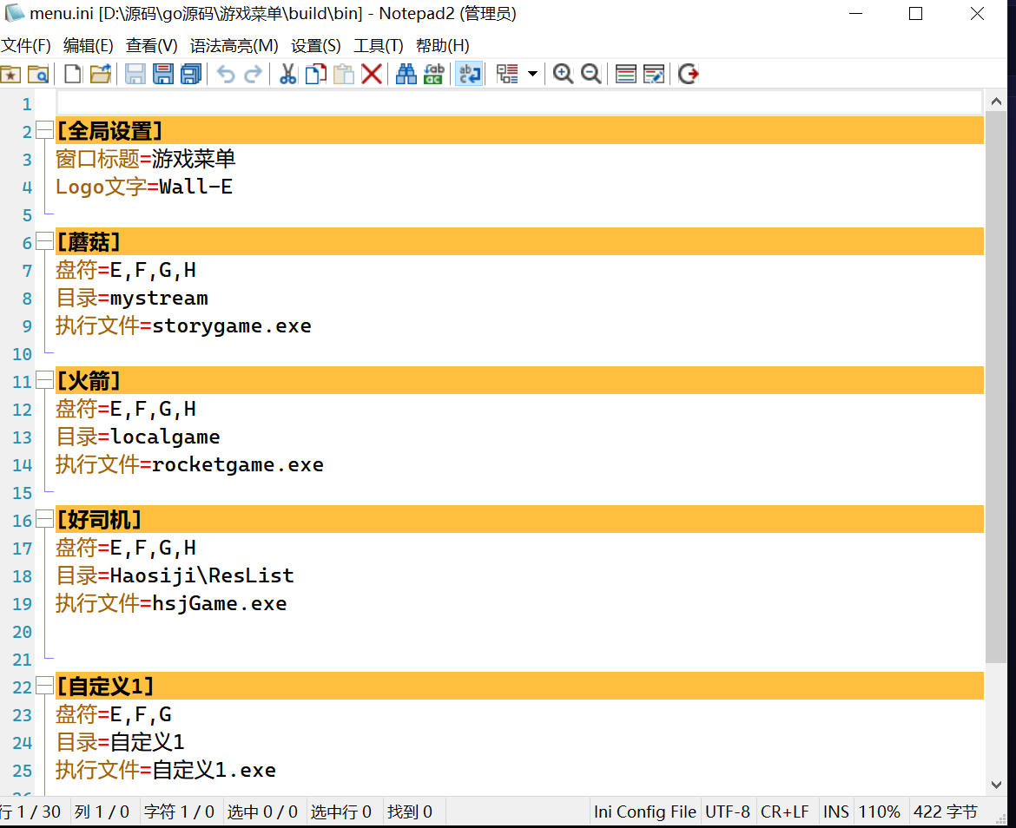Click text 窗口标题=游戏菜单
The width and height of the screenshot is (1016, 828).
(145, 159)
